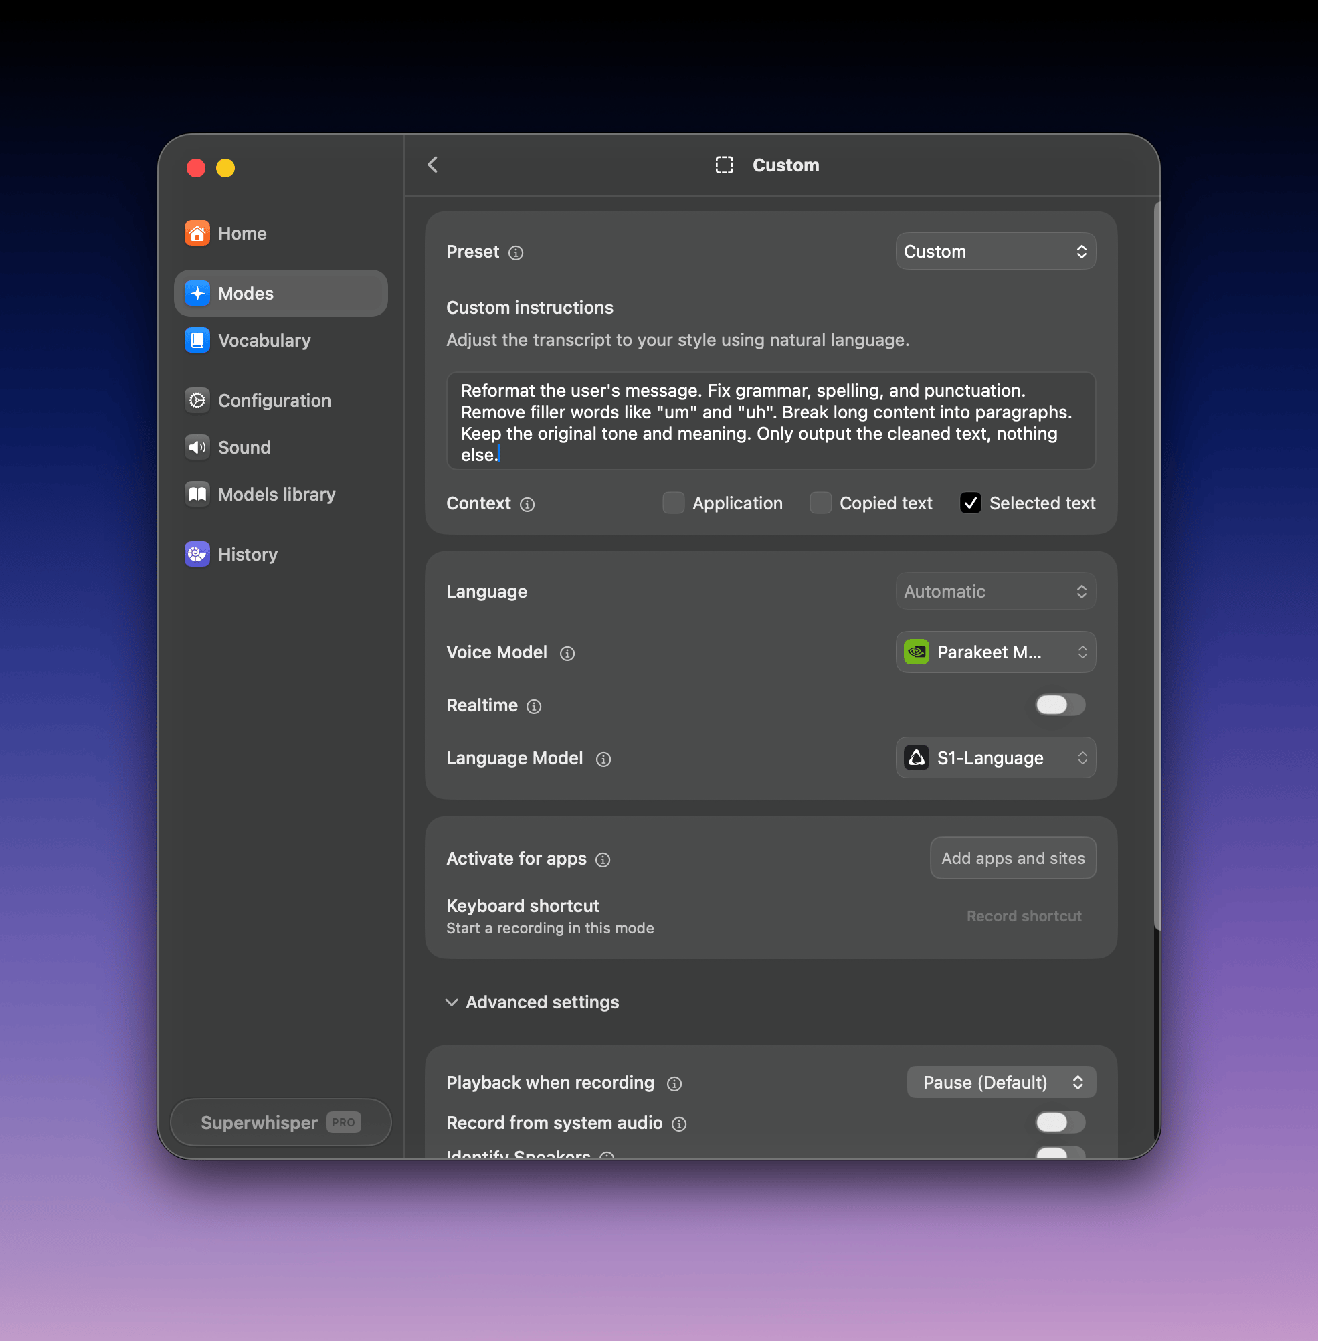Screen dimensions: 1318x1341
Task: Click the 'Custom instructions' heading
Action: [x=530, y=308]
